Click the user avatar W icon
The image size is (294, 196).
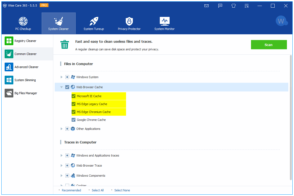[281, 21]
